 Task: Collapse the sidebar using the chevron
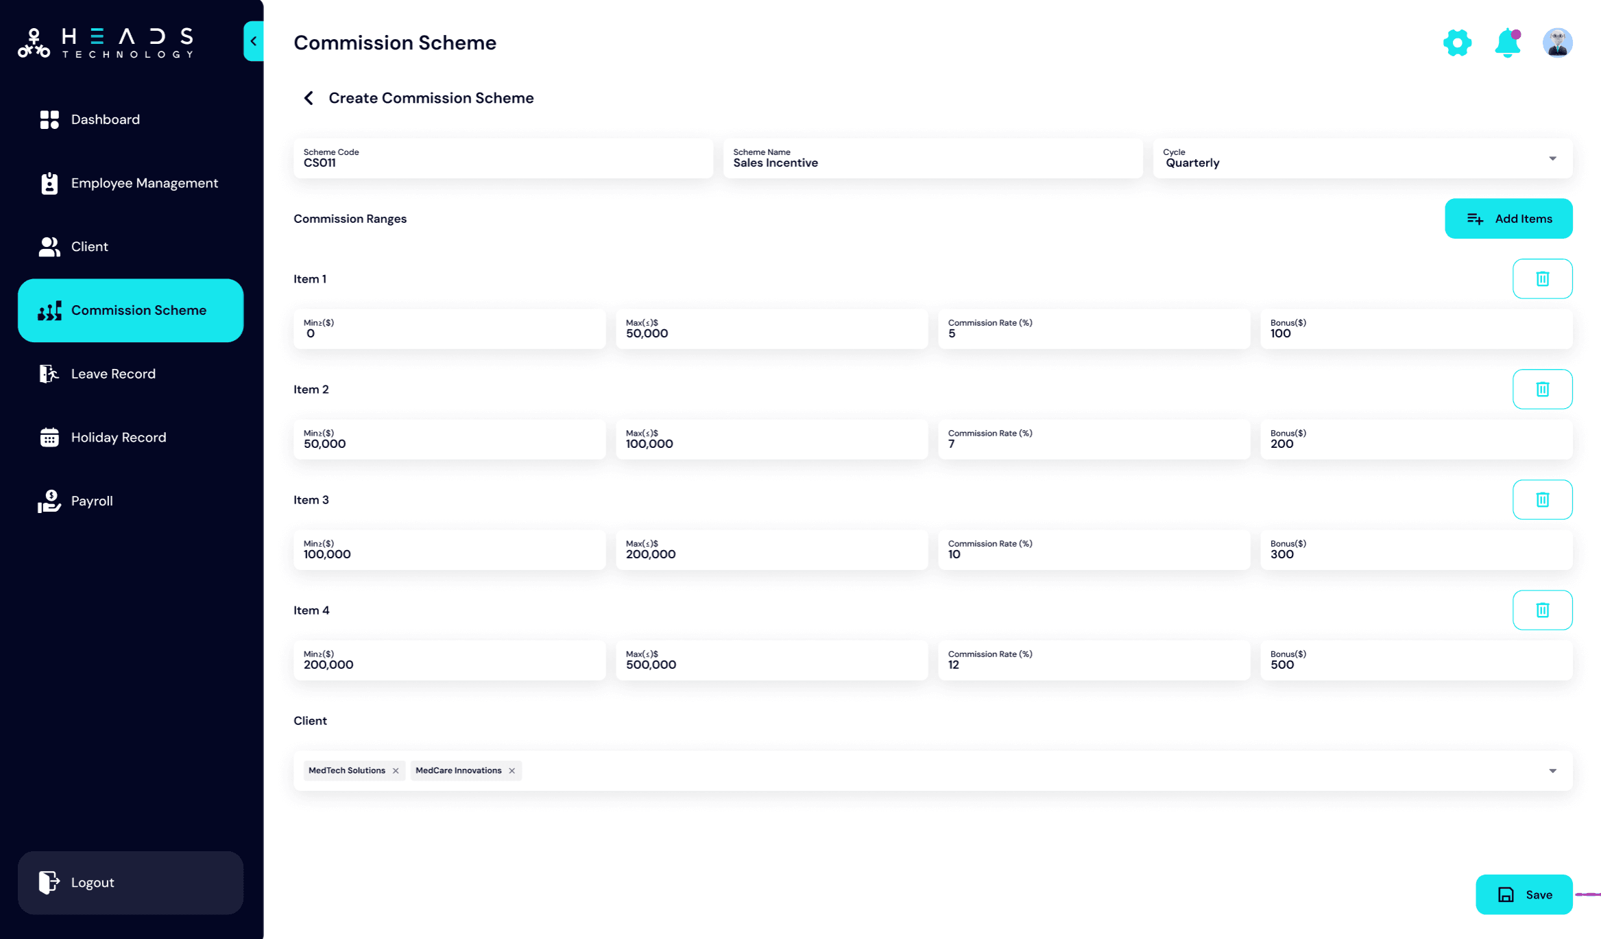(252, 41)
